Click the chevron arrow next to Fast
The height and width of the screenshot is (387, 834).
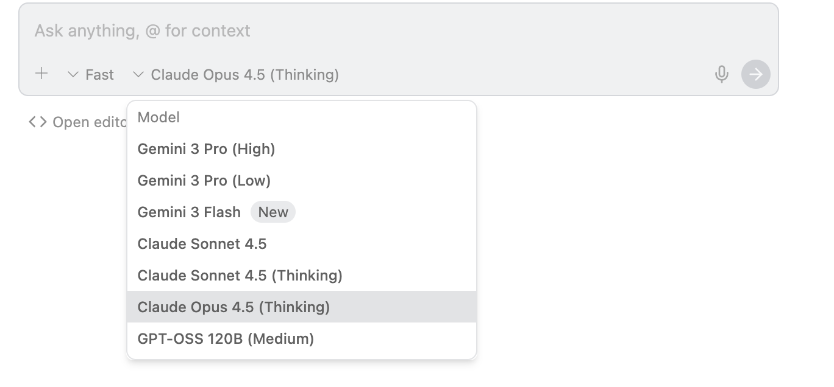click(x=73, y=74)
